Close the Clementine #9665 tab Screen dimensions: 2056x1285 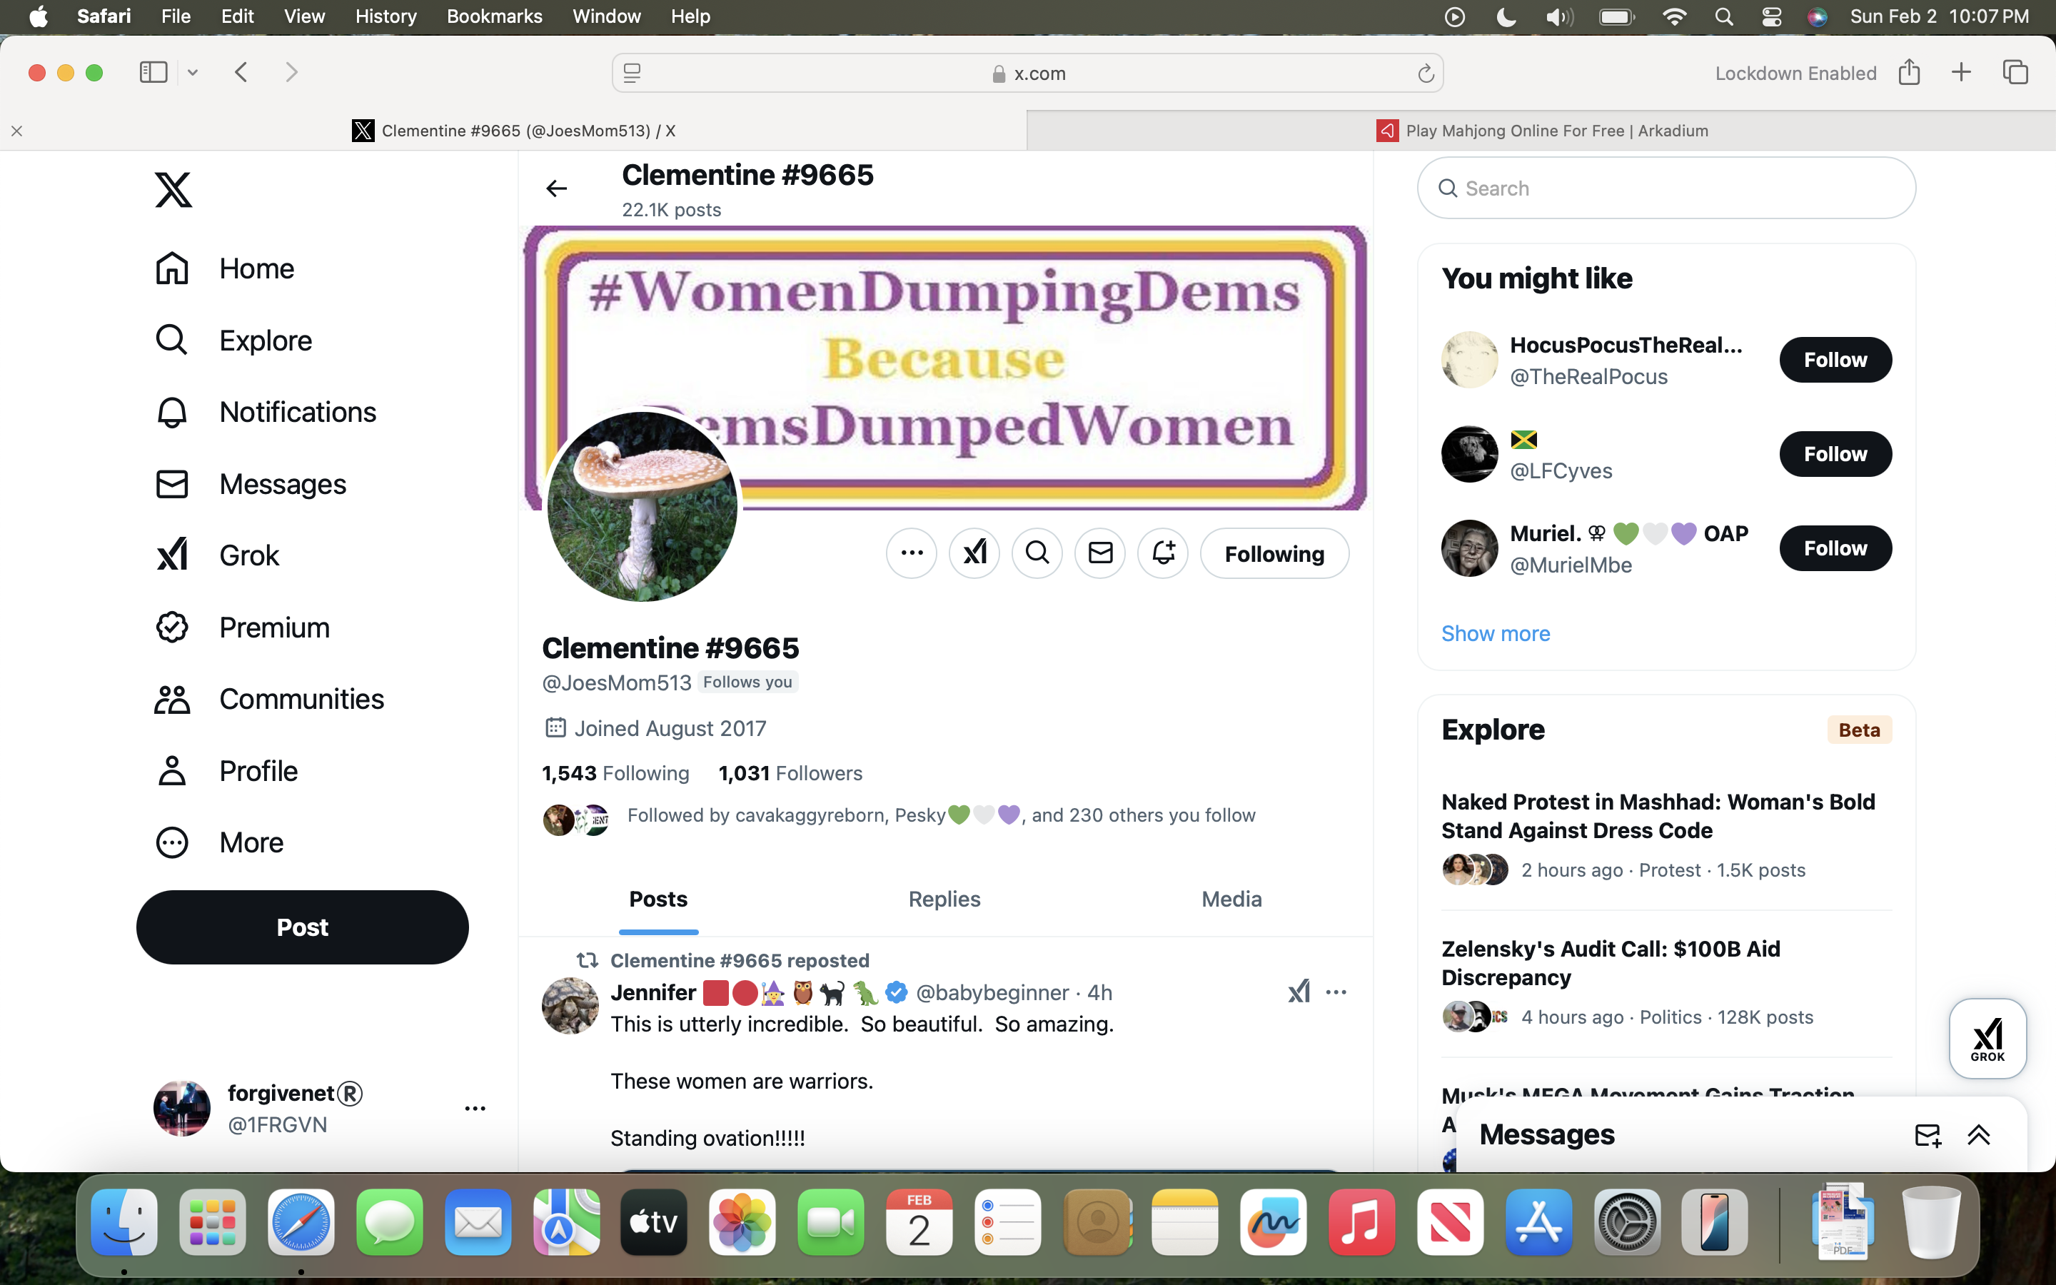coord(17,131)
